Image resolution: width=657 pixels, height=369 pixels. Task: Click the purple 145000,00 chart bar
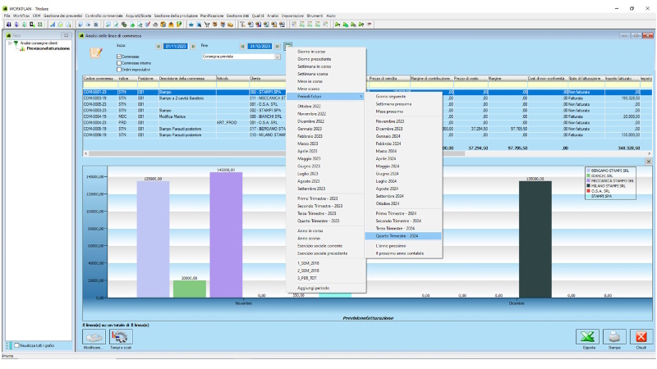[x=226, y=235]
